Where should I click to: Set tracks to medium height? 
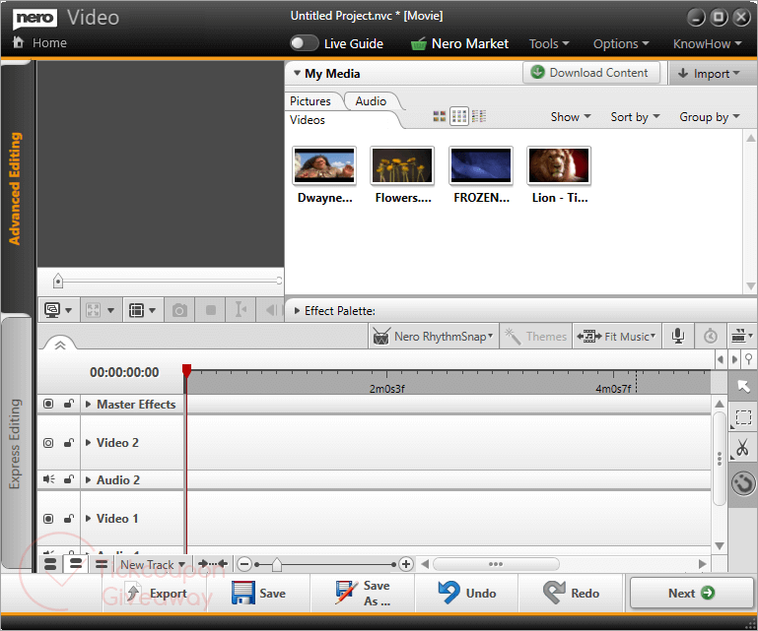point(76,563)
